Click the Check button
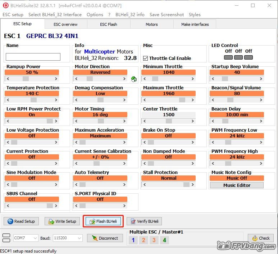 261,238
